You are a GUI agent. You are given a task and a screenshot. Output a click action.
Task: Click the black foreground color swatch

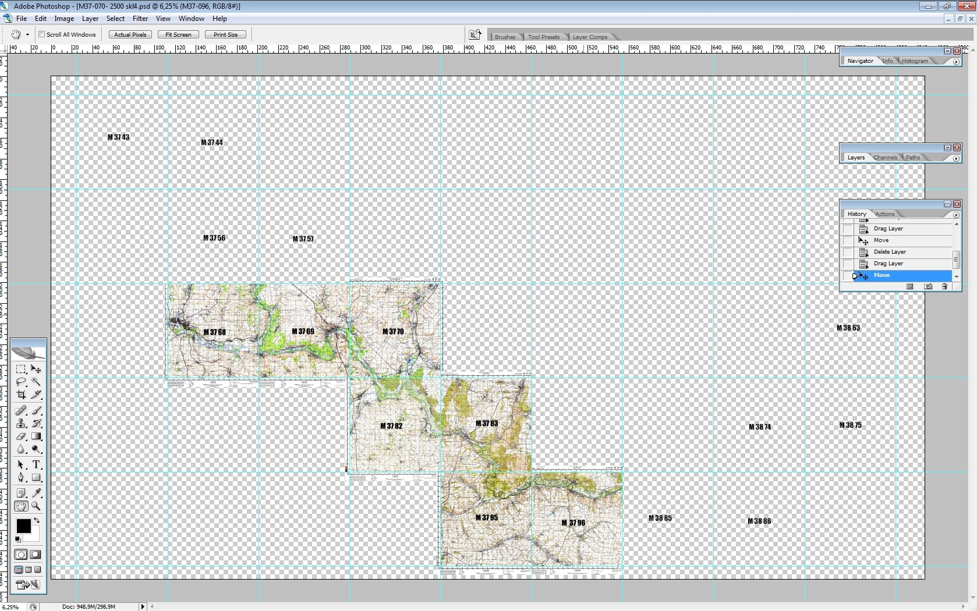tap(23, 526)
